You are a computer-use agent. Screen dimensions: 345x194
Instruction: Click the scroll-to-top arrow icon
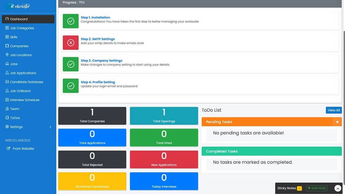[x=337, y=189]
